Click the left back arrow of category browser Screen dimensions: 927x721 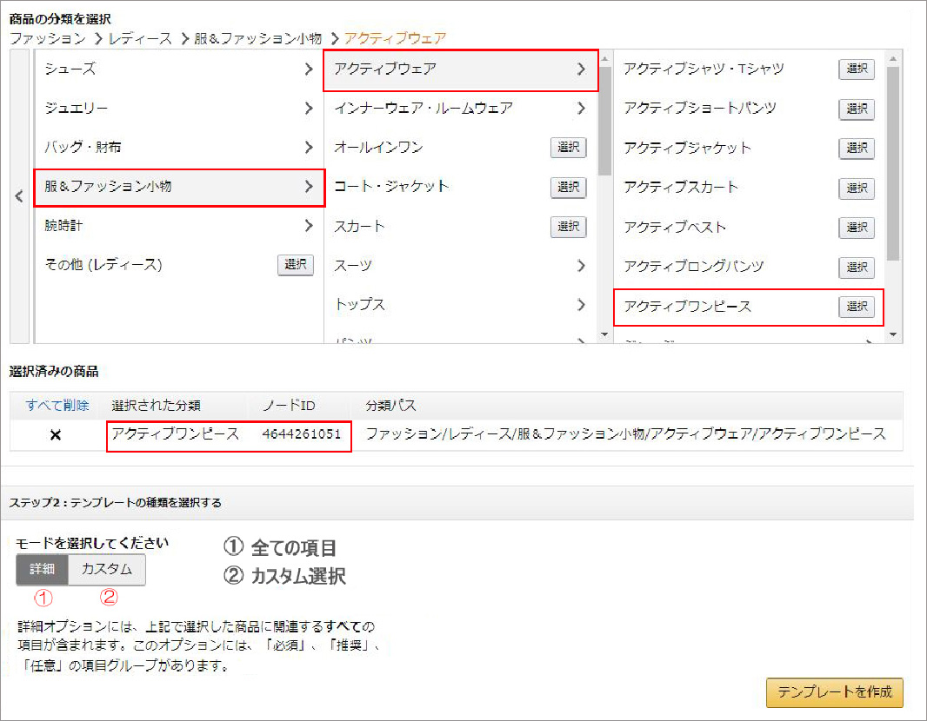19,197
